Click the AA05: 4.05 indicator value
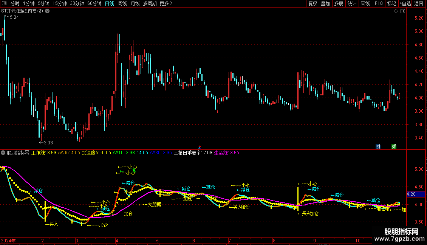Image resolution: width=427 pixels, height=245 pixels. (x=69, y=153)
